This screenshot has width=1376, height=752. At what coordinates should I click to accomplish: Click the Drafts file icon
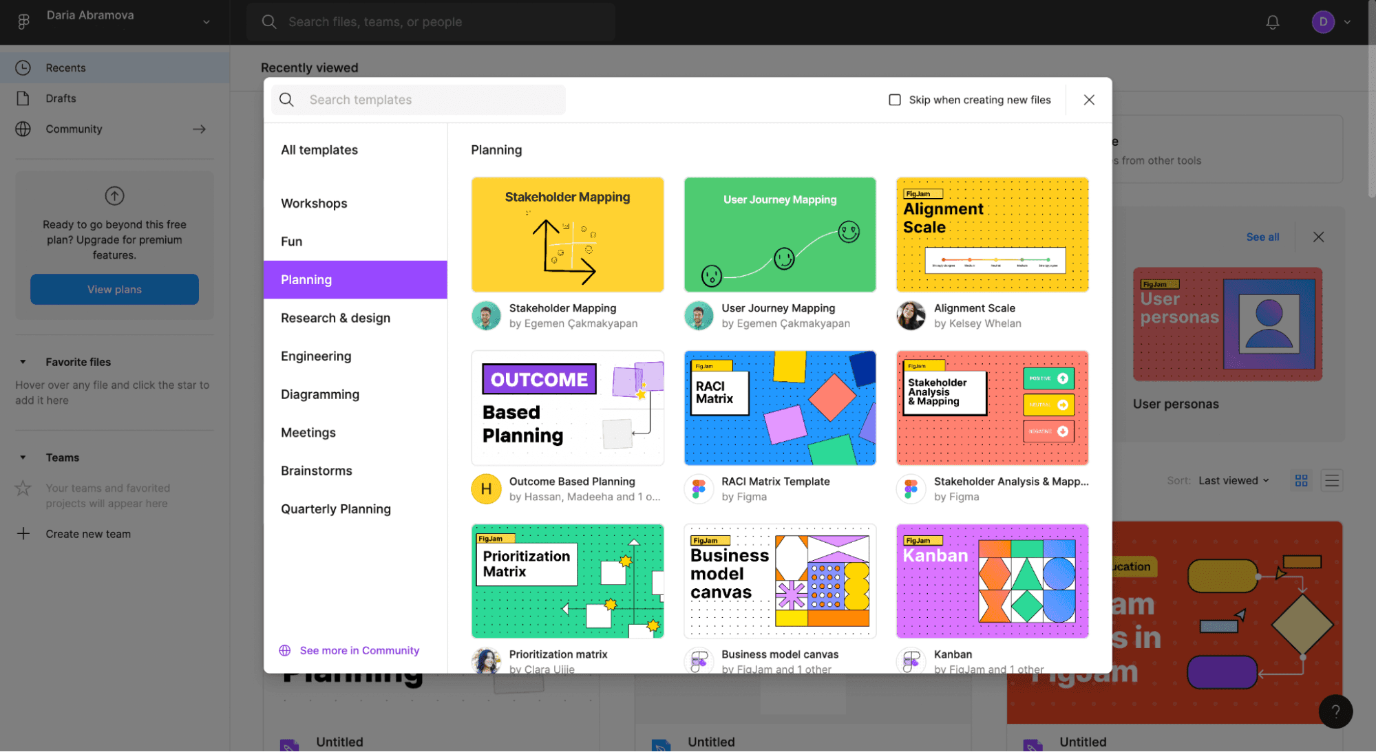23,98
